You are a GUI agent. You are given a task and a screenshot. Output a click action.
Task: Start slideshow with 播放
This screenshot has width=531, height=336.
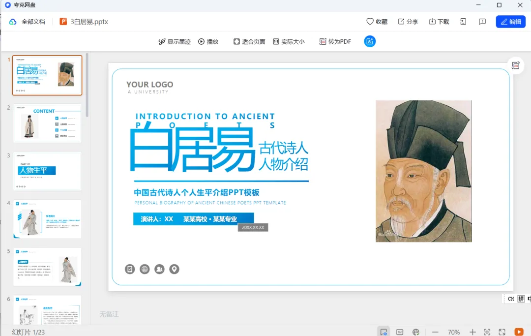[208, 42]
